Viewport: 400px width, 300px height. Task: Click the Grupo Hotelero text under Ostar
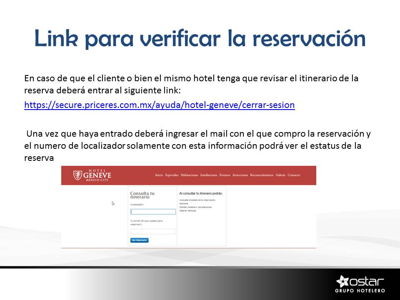pos(360,290)
